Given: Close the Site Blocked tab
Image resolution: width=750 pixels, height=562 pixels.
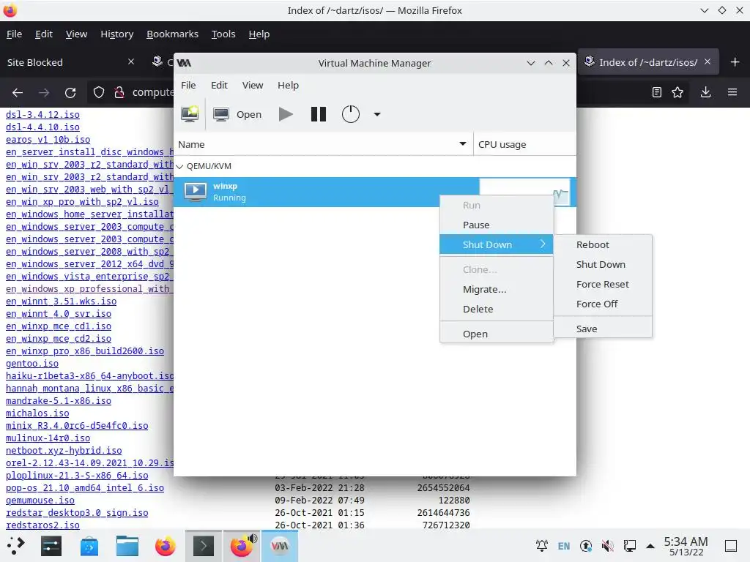Looking at the screenshot, I should (x=131, y=61).
